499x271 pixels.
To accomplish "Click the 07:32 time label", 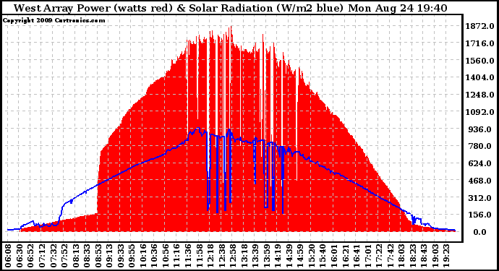I will pos(53,256).
